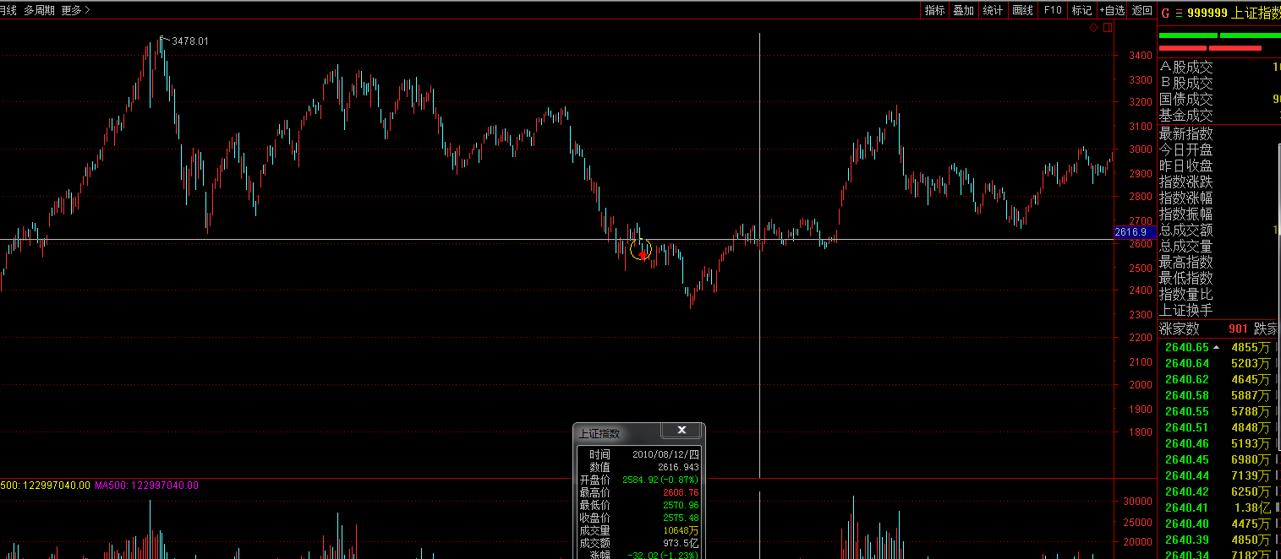This screenshot has width=1281, height=559.
Task: Click the red G icon beside 999999
Action: coord(1164,13)
